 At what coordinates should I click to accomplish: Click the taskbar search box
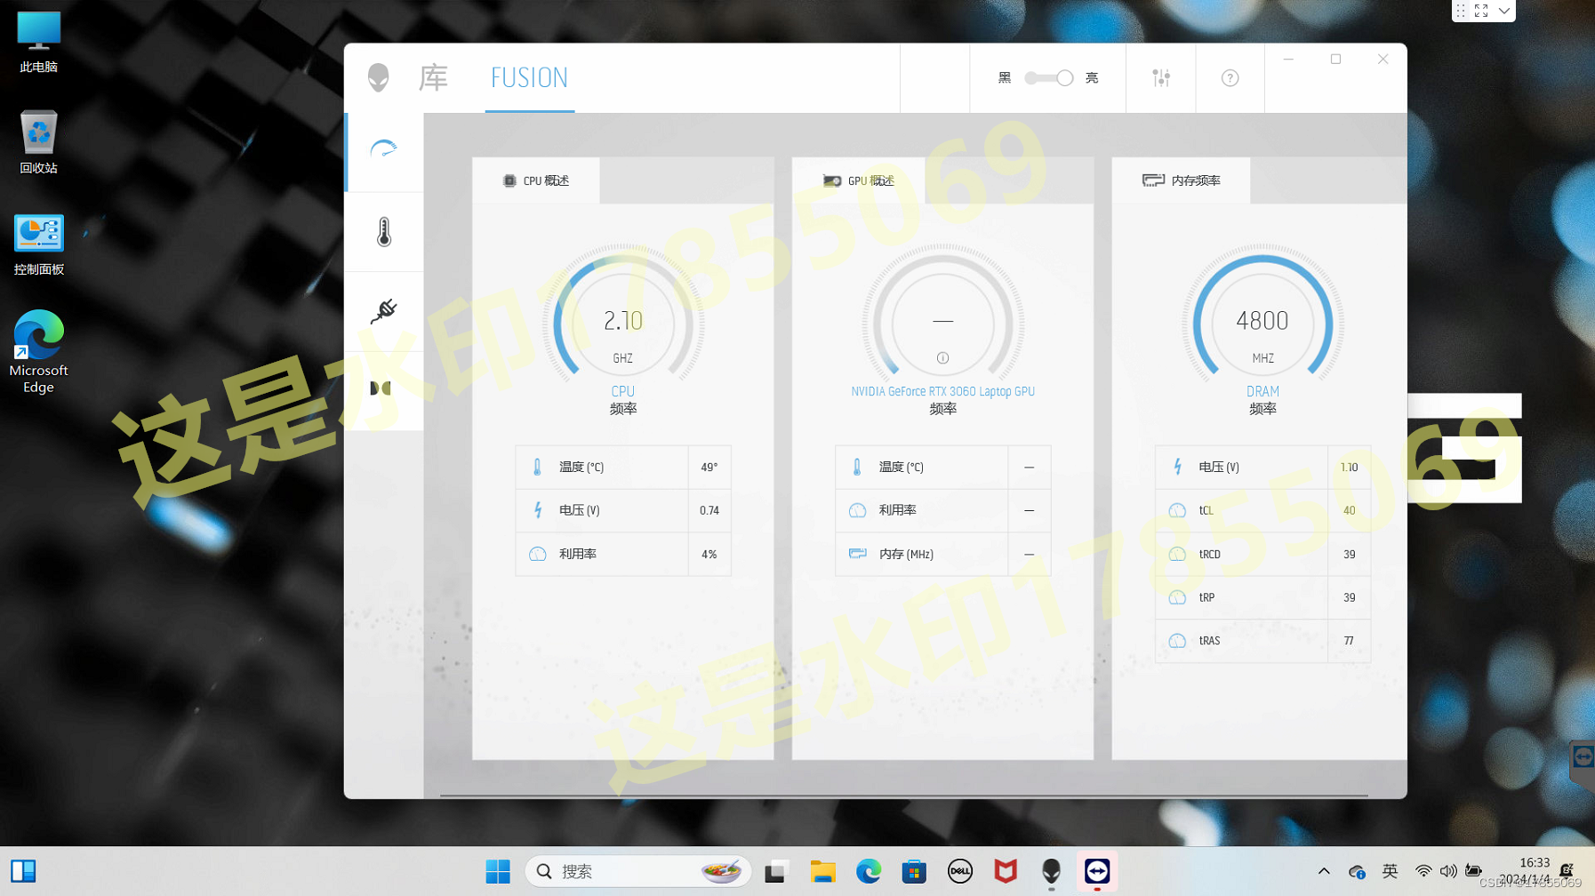(622, 872)
